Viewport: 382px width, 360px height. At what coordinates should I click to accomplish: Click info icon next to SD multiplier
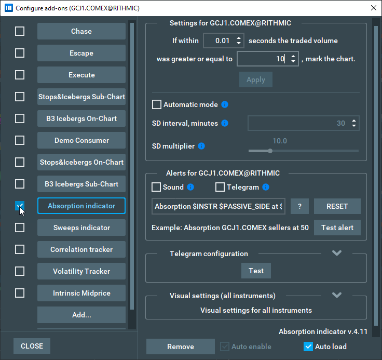click(x=201, y=146)
